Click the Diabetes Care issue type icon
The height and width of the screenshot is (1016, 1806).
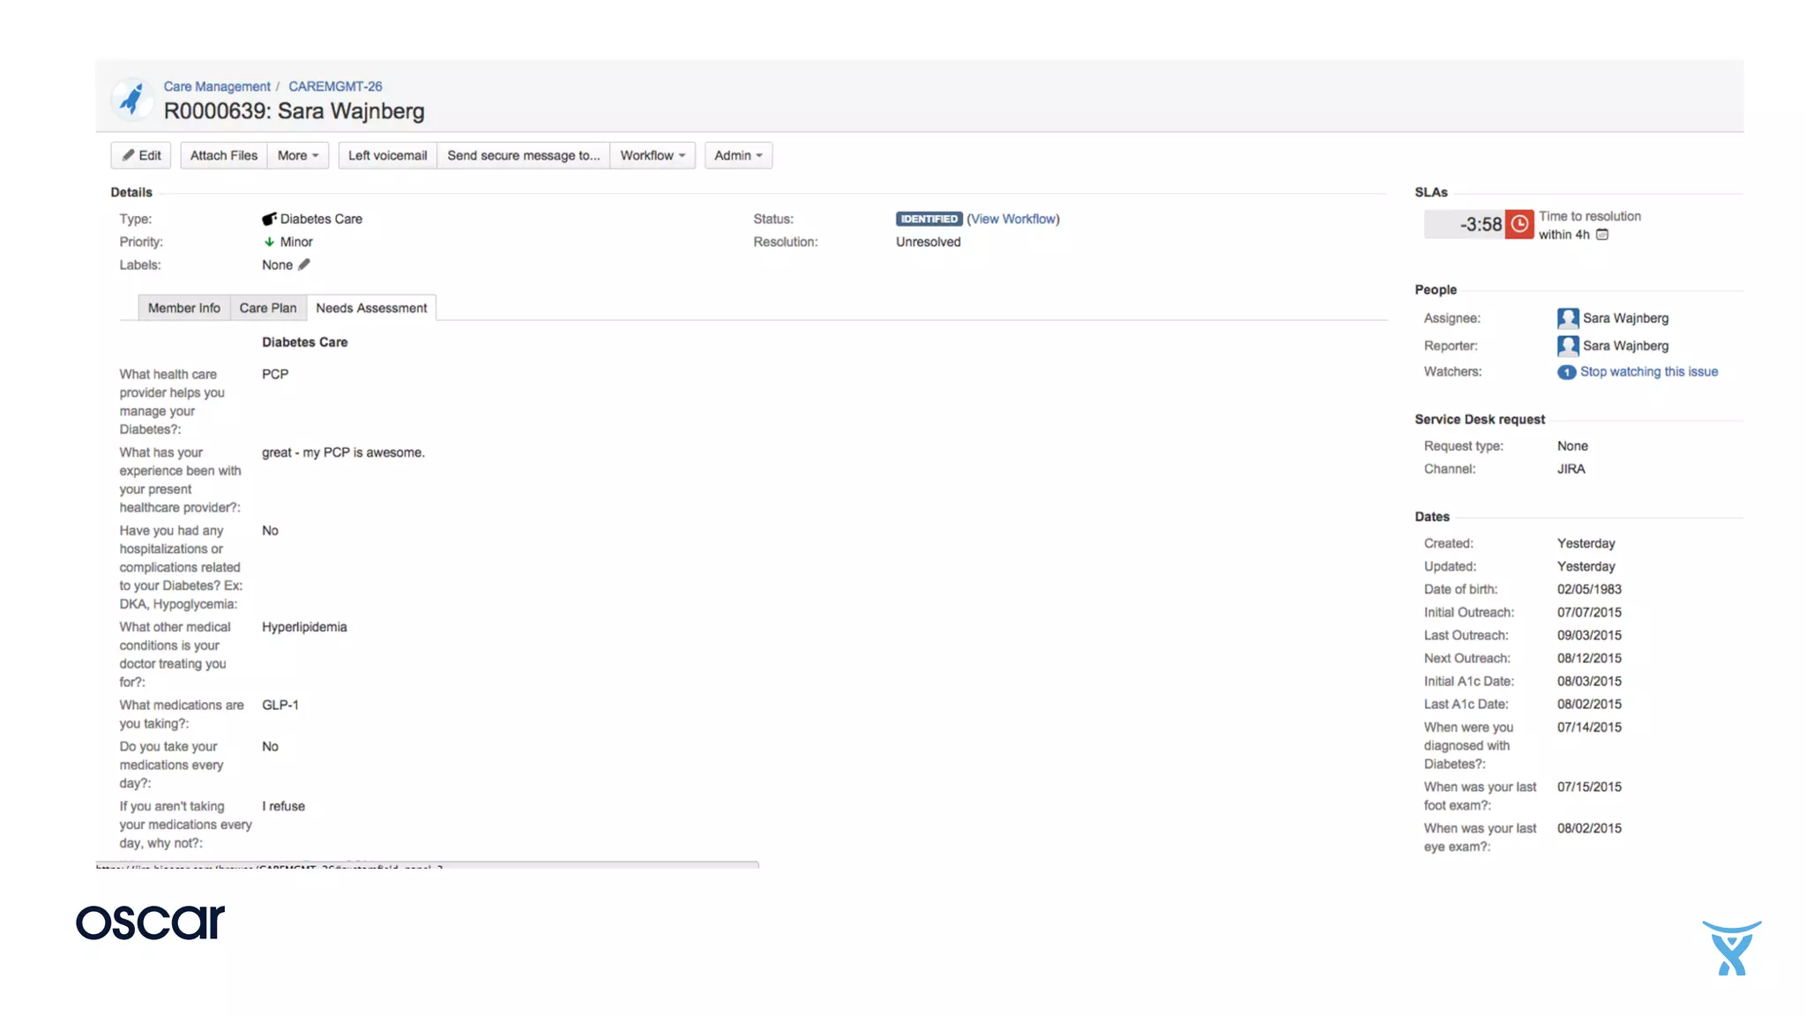tap(269, 219)
